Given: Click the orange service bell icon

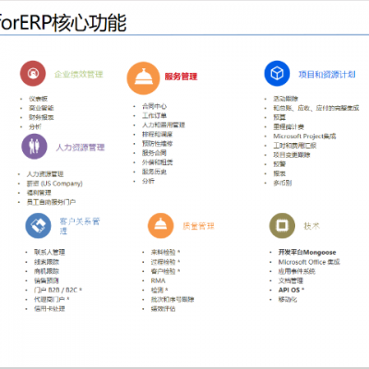Looking at the screenshot, I should point(143,78).
